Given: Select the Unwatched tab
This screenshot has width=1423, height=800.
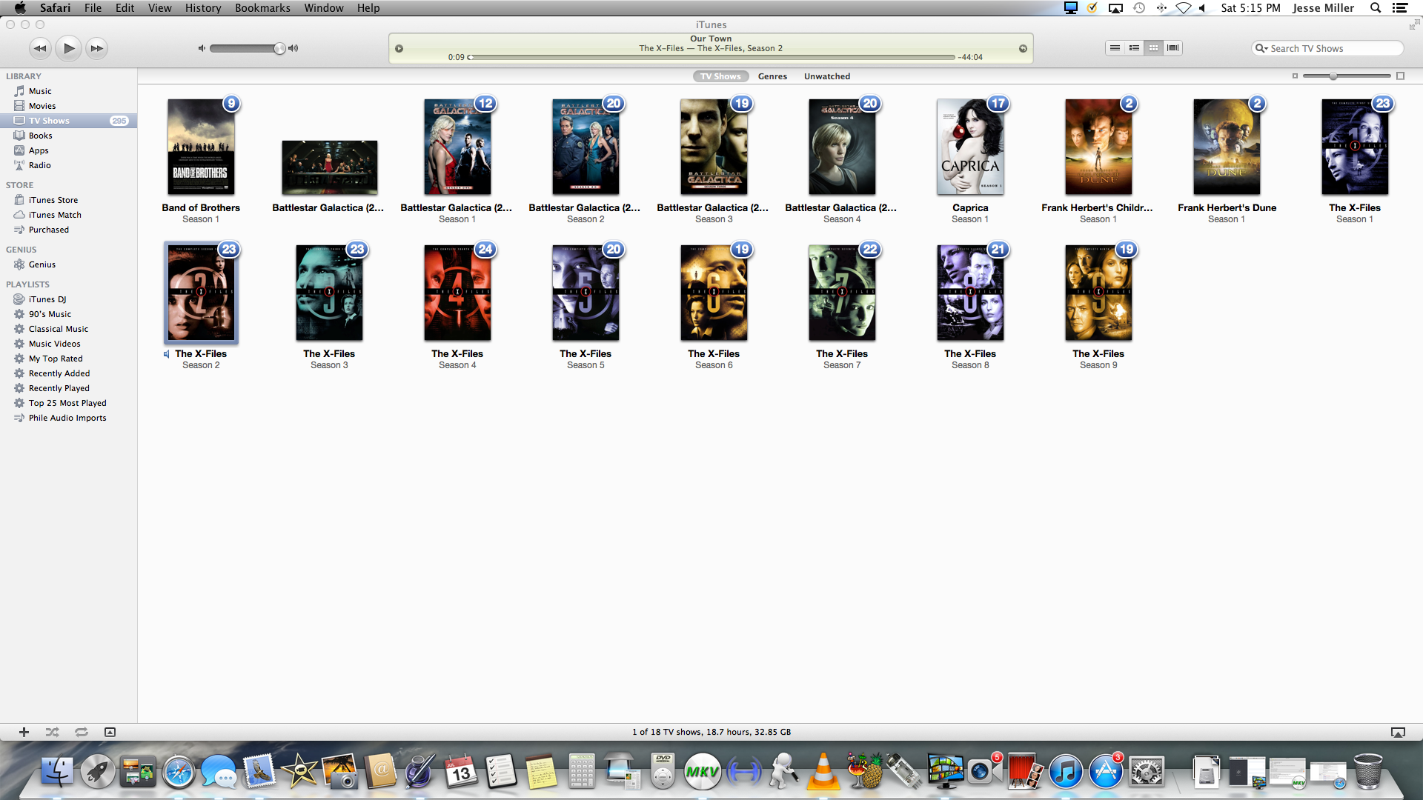Looking at the screenshot, I should [x=827, y=76].
